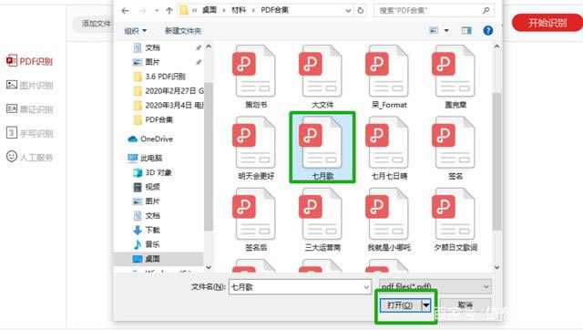Click 开始识别 in the OCR app
583x330 pixels.
[547, 23]
